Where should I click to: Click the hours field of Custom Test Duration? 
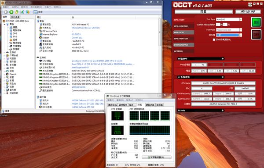(x=218, y=25)
